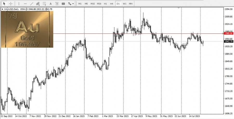Screen dimensions: 234x119
Task: Click date label 9 May 2023
Action: 151,116
